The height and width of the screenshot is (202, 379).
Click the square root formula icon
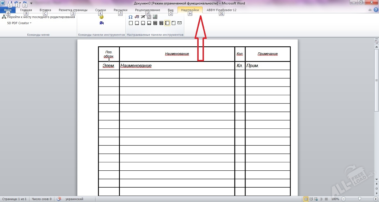[137, 17]
